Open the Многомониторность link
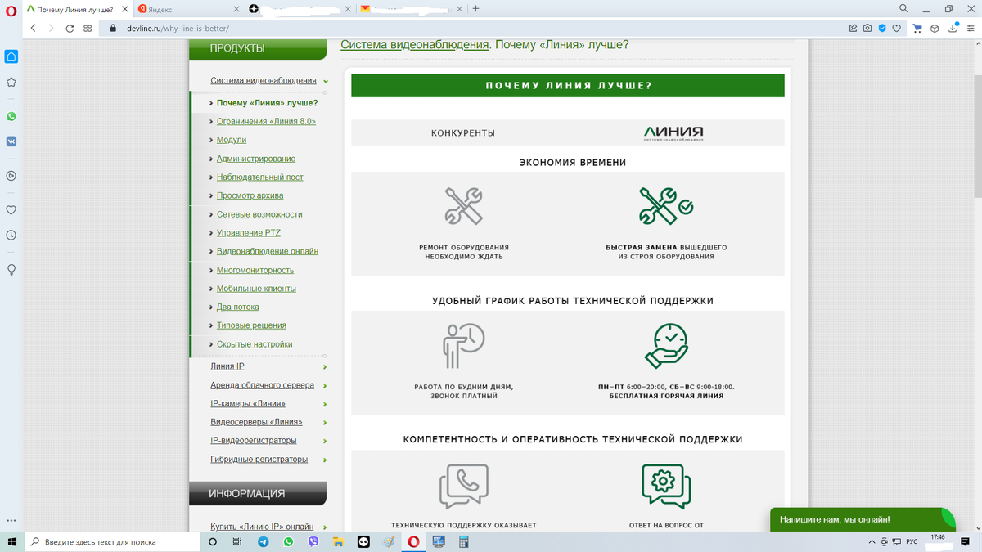 [255, 270]
